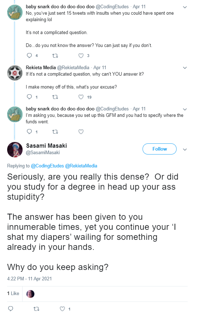
Task: Retweet Sasami Masaki's main tweet
Action: click(x=36, y=309)
